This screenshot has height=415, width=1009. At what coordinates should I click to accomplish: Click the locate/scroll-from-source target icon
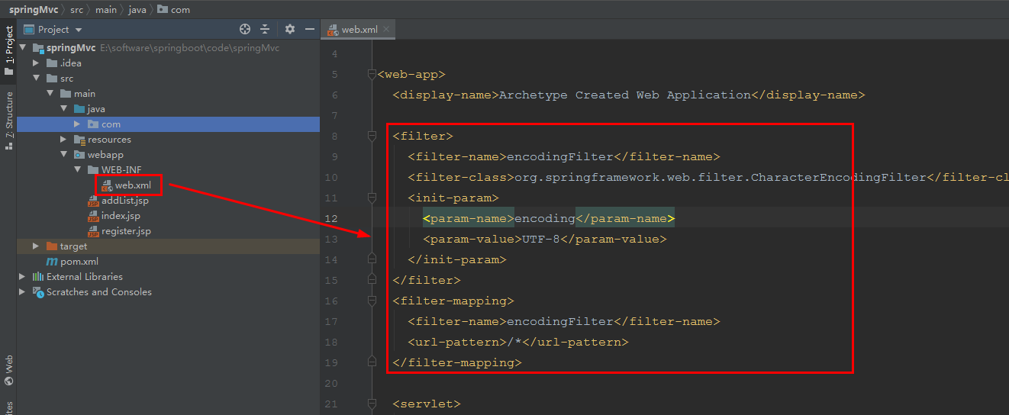245,30
